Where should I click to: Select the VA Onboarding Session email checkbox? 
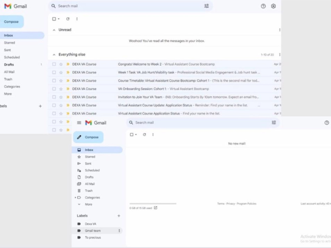point(54,89)
